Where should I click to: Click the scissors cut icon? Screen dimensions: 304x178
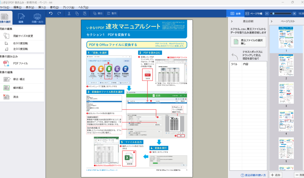coord(69,13)
